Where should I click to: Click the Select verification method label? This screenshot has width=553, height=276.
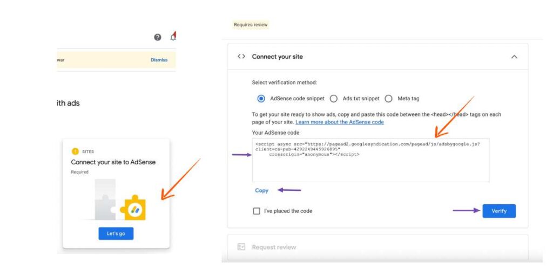(284, 82)
